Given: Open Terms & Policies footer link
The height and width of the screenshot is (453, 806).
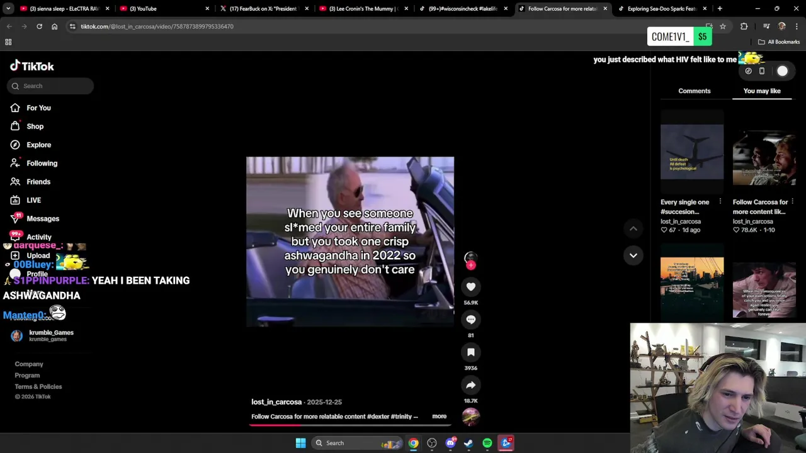Looking at the screenshot, I should click(x=38, y=387).
